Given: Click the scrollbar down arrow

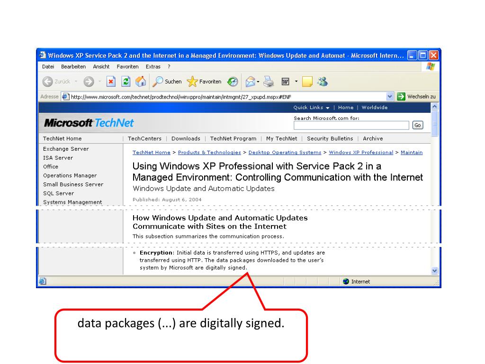Looking at the screenshot, I should (x=435, y=271).
